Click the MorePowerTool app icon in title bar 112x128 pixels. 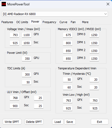[4, 4]
